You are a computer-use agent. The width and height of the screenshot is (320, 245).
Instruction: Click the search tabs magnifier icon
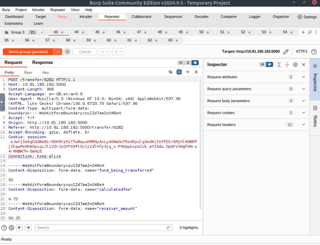coord(310,32)
